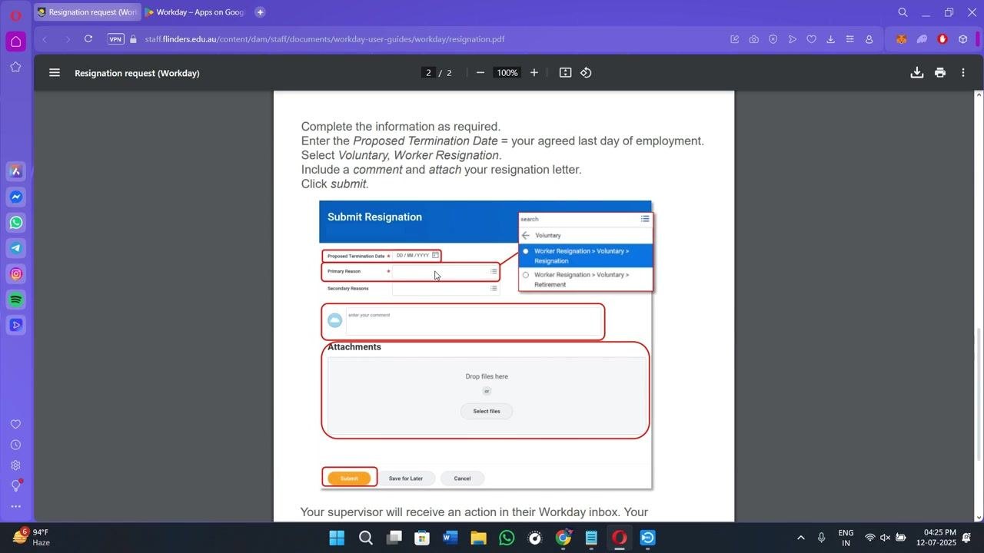Click the Opera start page home icon
Viewport: 984px width, 553px height.
(x=15, y=41)
